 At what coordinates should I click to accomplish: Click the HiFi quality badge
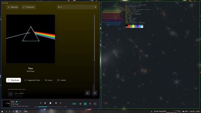74,104
